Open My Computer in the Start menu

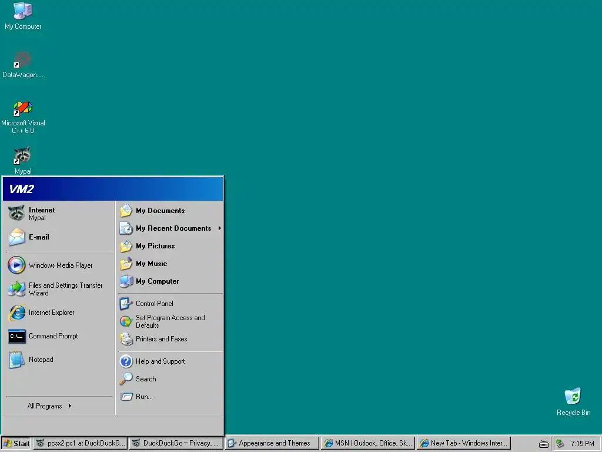170,281
